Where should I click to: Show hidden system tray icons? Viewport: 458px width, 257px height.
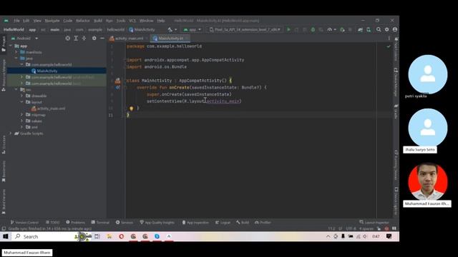pyautogui.click(x=328, y=236)
